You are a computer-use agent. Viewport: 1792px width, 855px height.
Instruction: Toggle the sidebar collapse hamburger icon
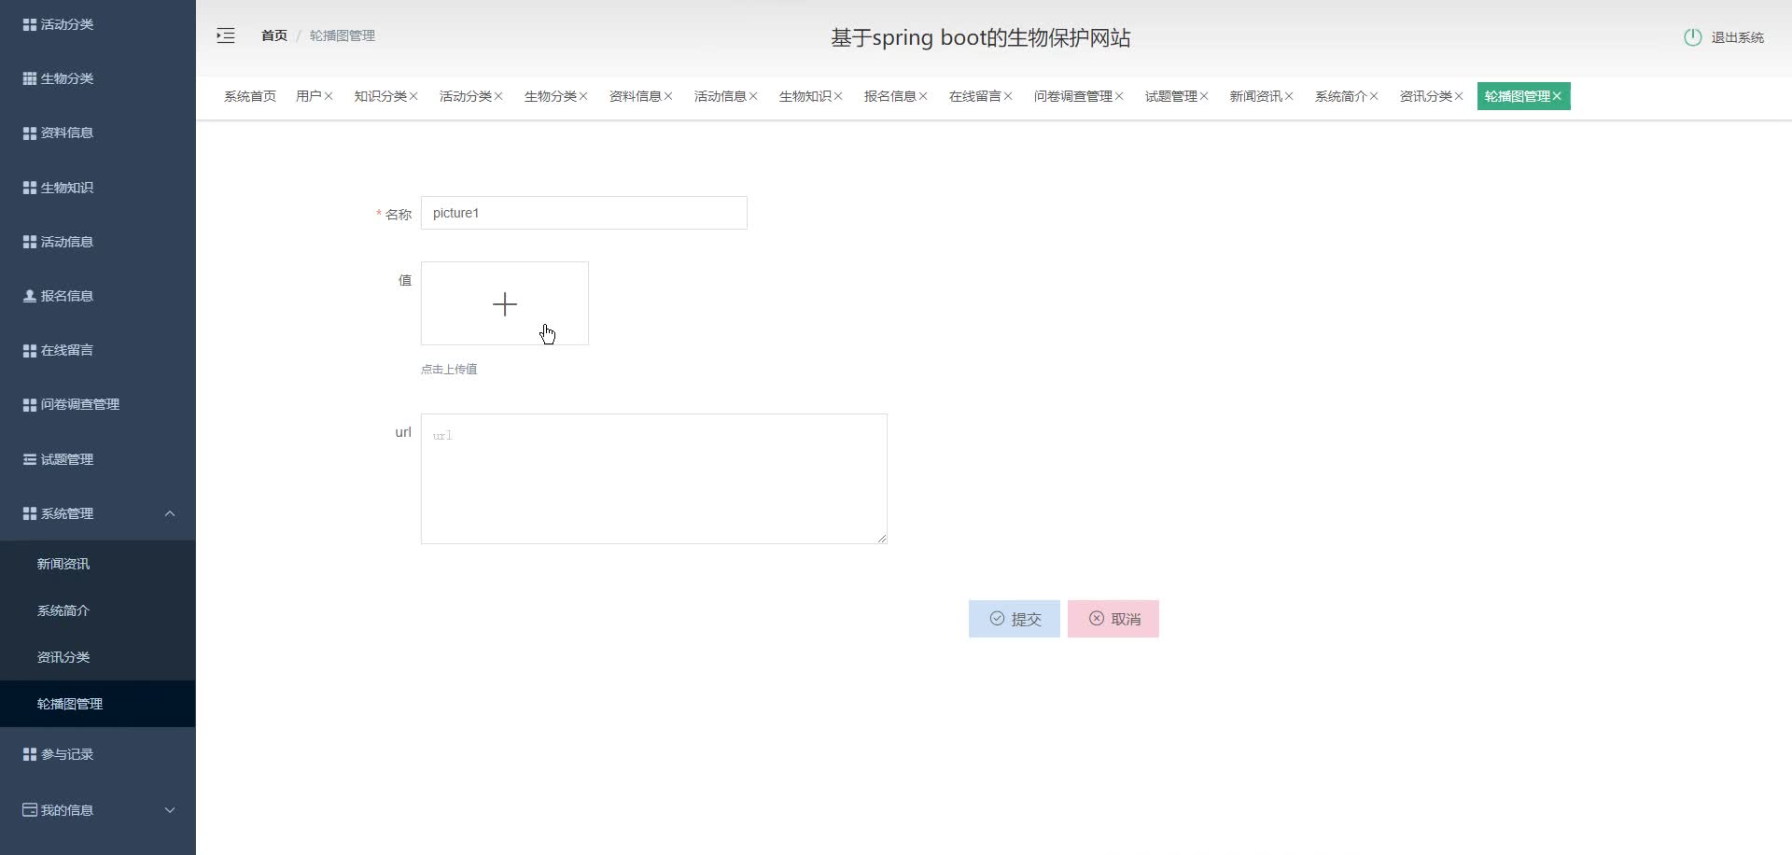click(226, 35)
